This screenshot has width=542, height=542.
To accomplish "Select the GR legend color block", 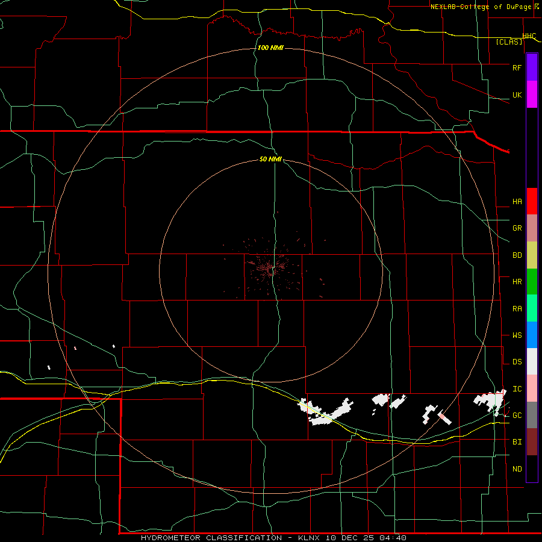I will pyautogui.click(x=532, y=228).
